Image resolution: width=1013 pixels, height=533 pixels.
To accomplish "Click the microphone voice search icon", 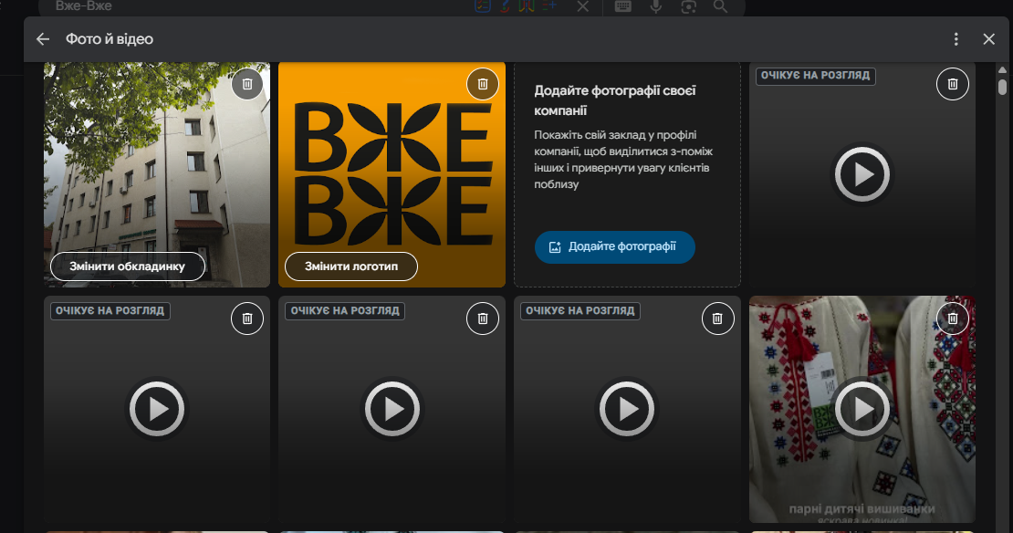I will (x=656, y=6).
